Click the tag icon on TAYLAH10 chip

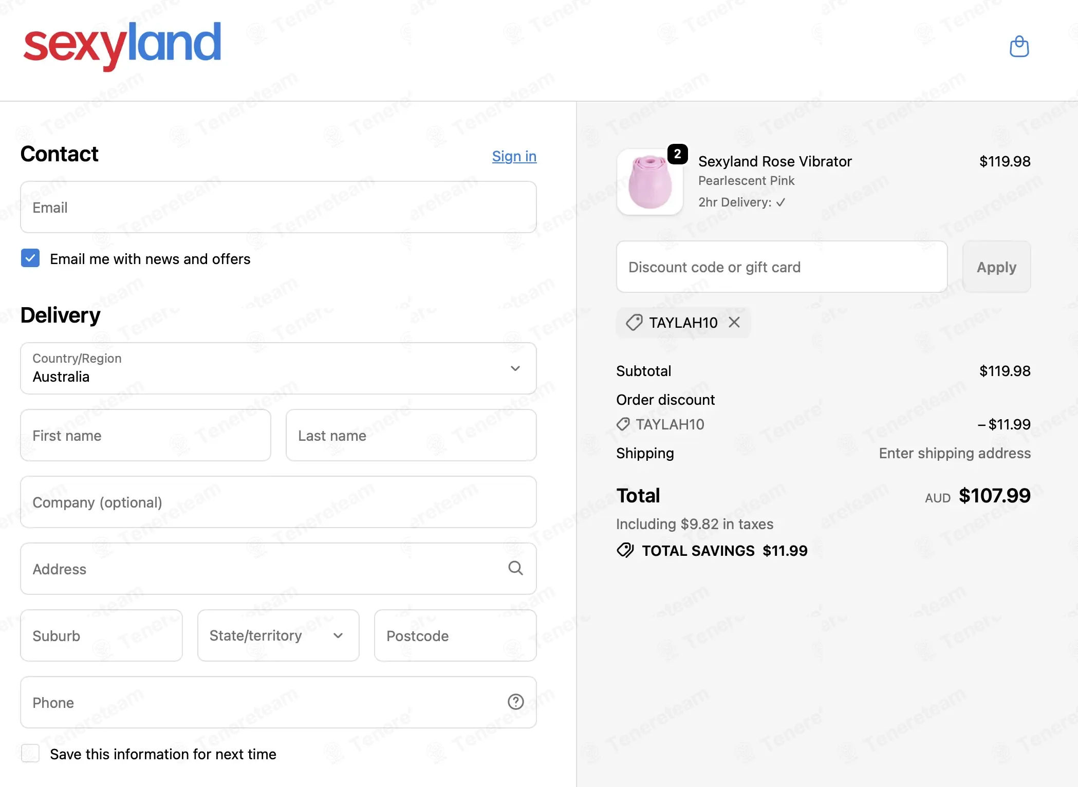[634, 323]
